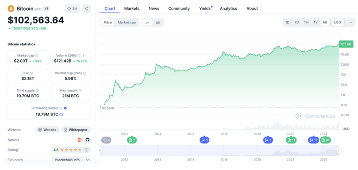Grab the left handle of range slider
The height and width of the screenshot is (170, 358).
click(100, 150)
